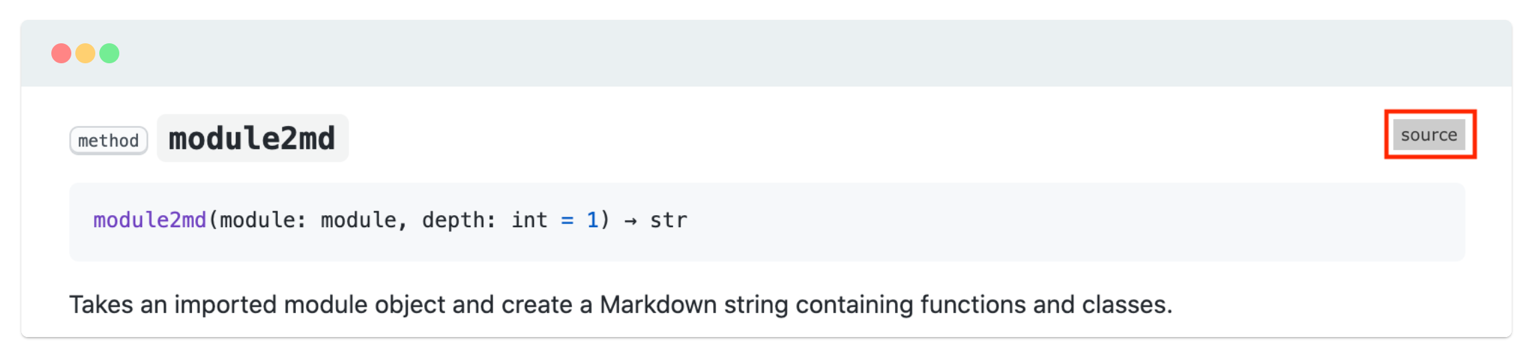Click the word functions in description

coord(973,305)
